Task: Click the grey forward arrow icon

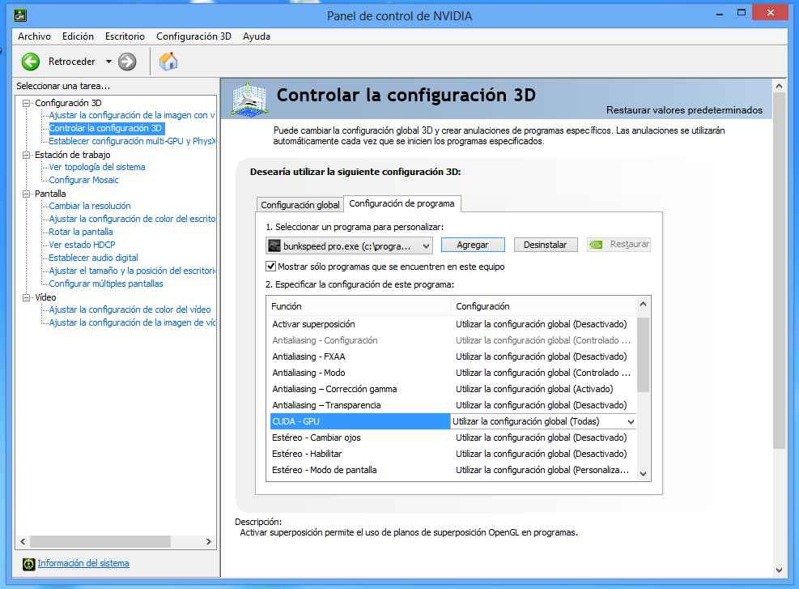Action: click(127, 62)
